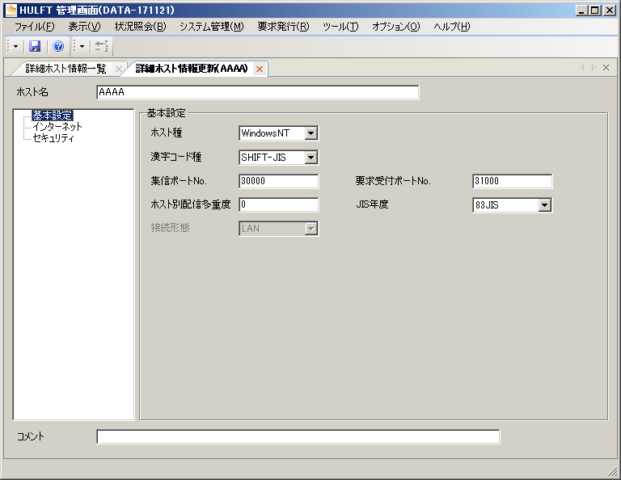Open the 要求発行(R) menu
Image resolution: width=621 pixels, height=480 pixels.
pyautogui.click(x=283, y=27)
